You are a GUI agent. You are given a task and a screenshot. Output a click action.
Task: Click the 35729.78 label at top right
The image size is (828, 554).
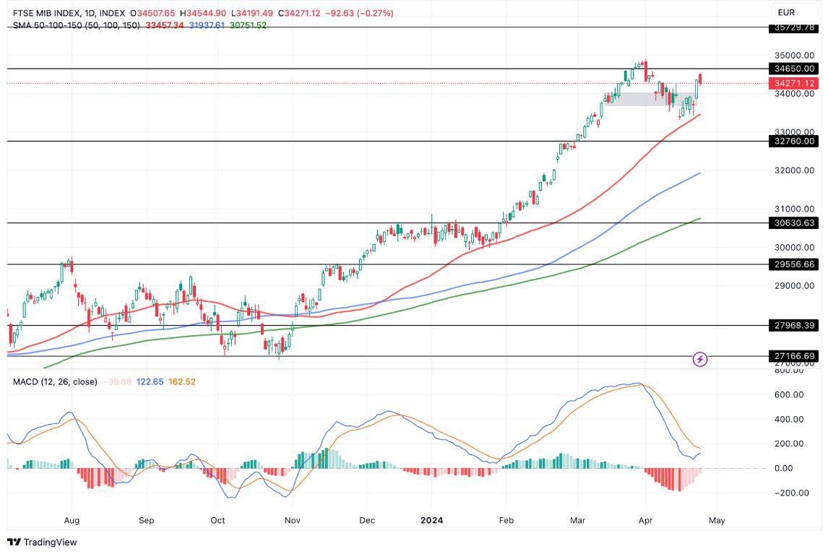tap(793, 27)
